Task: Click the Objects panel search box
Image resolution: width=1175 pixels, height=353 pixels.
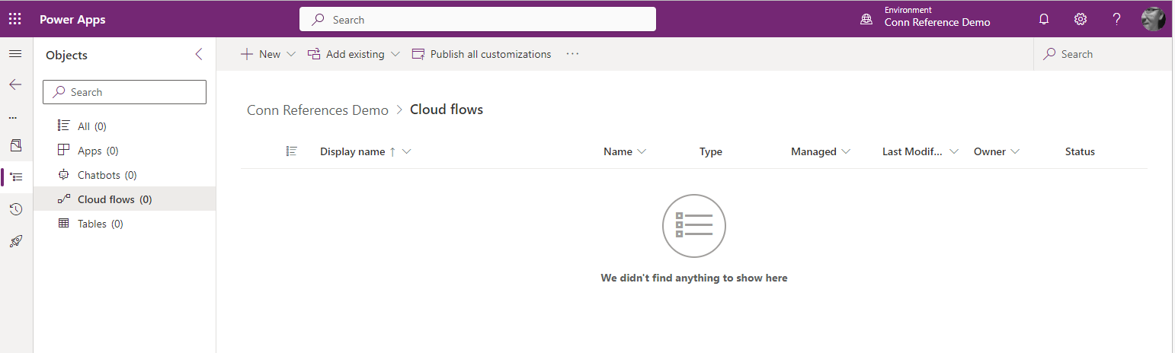Action: (x=125, y=92)
